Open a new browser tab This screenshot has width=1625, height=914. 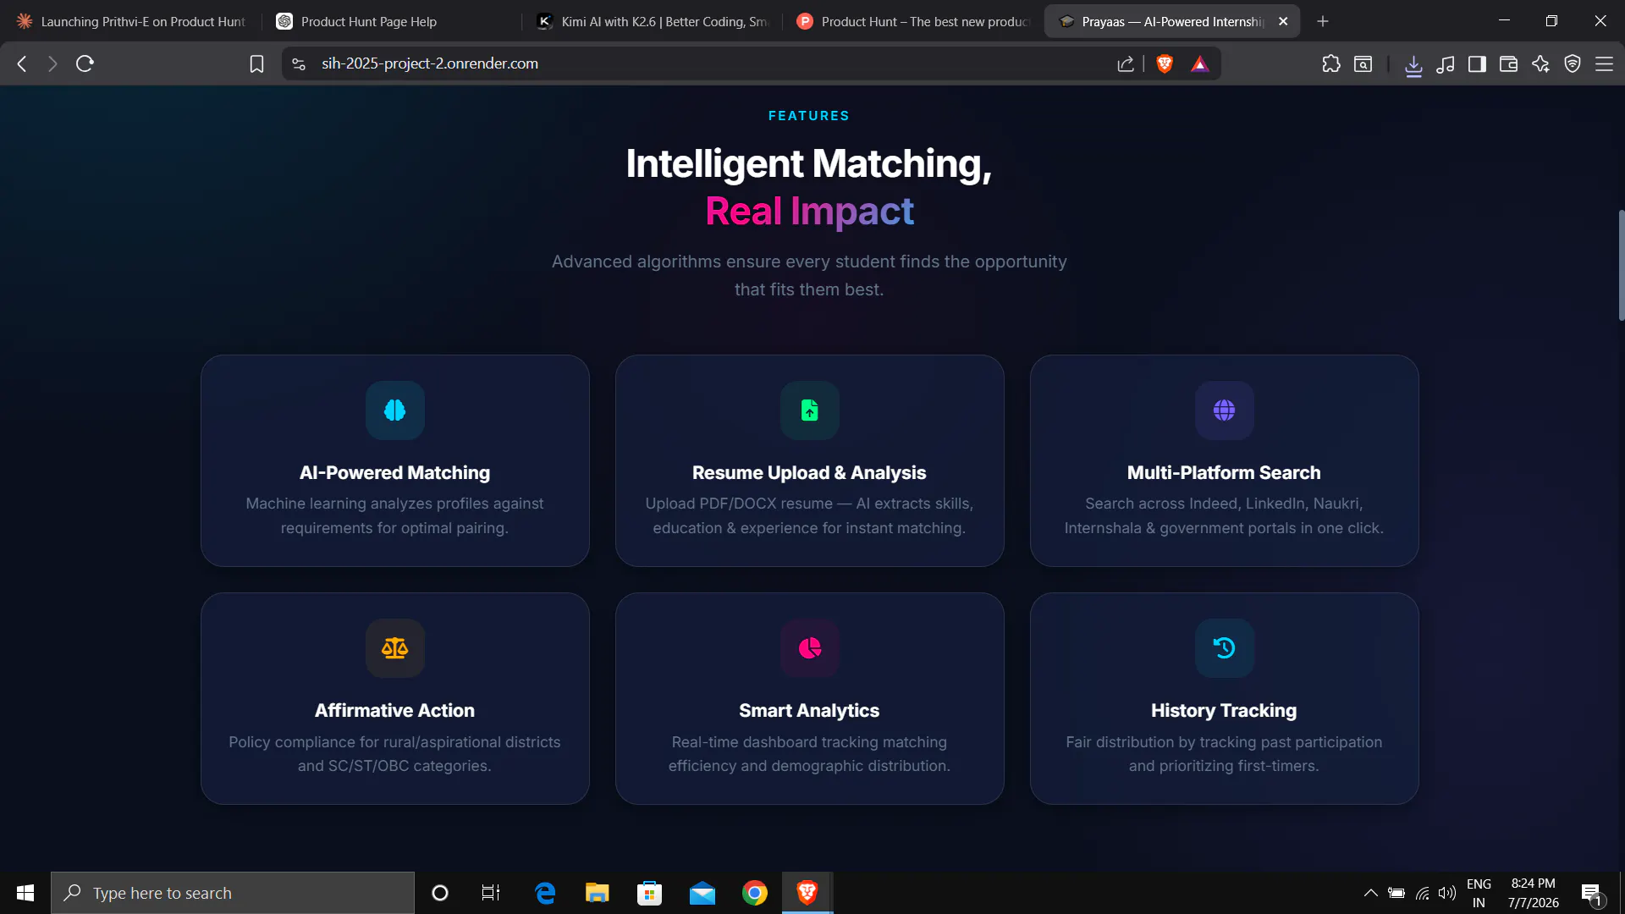[x=1323, y=21]
